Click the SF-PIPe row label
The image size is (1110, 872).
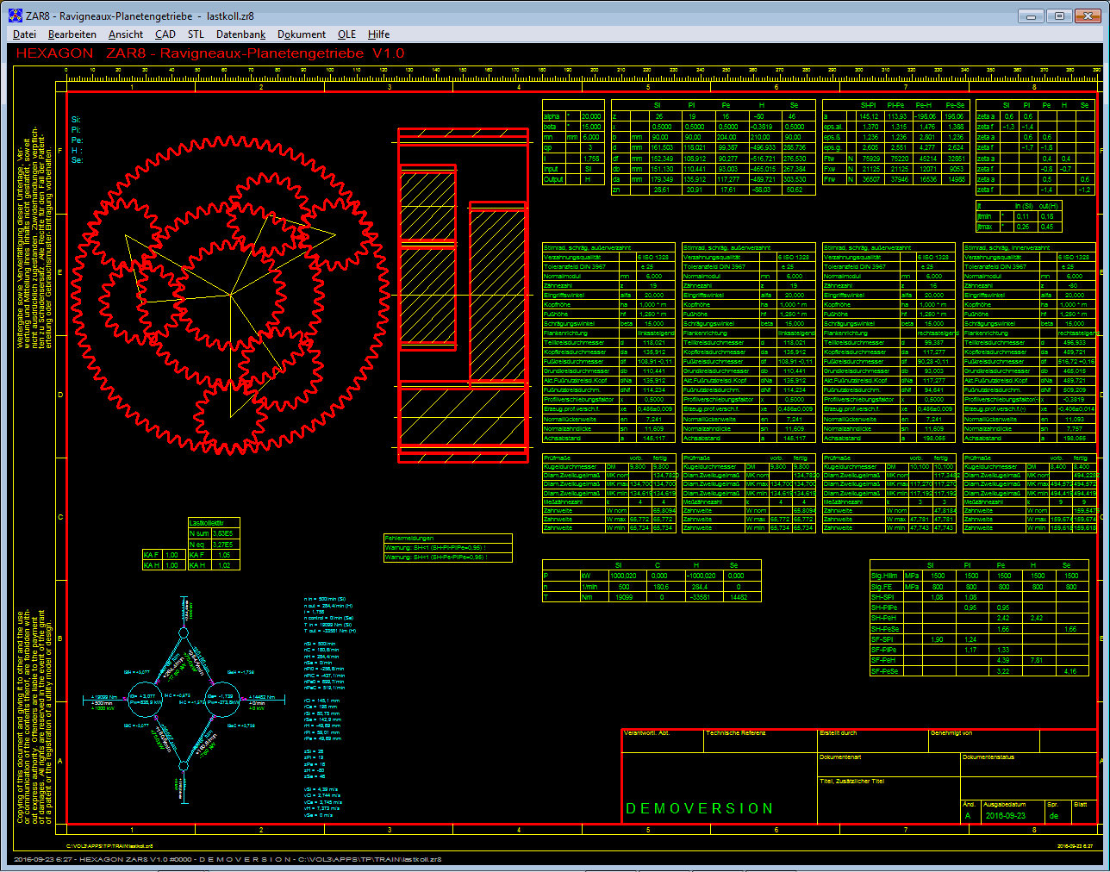pos(884,650)
